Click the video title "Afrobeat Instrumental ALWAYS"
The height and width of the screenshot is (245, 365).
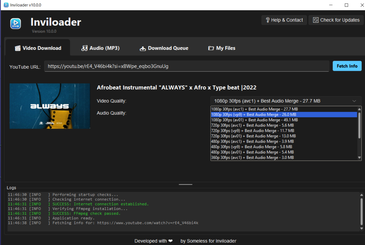click(x=177, y=88)
